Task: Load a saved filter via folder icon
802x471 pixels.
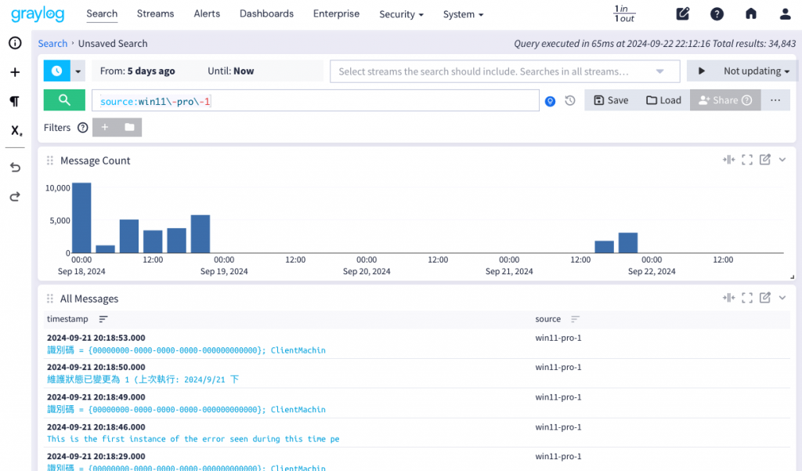Action: pos(129,127)
